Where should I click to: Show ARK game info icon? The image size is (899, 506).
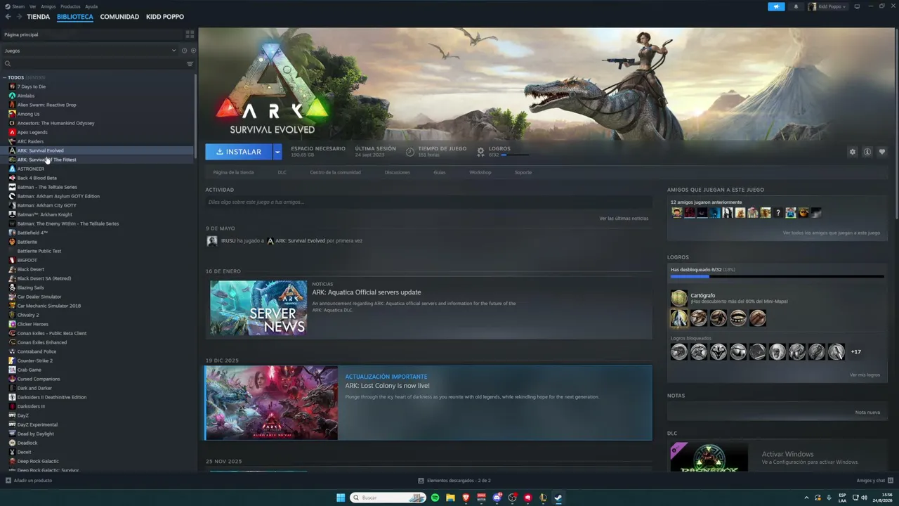pos(867,152)
